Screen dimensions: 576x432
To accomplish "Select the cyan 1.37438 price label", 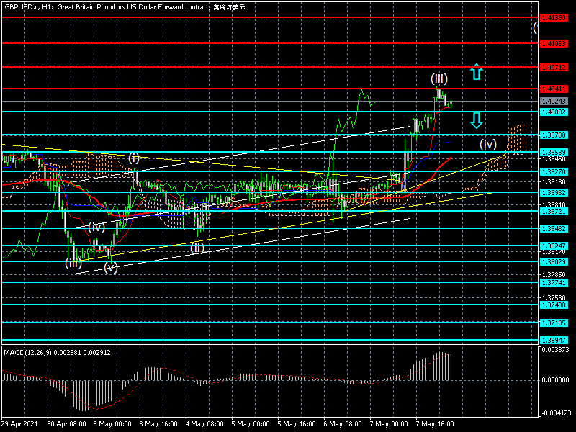I will tap(554, 305).
